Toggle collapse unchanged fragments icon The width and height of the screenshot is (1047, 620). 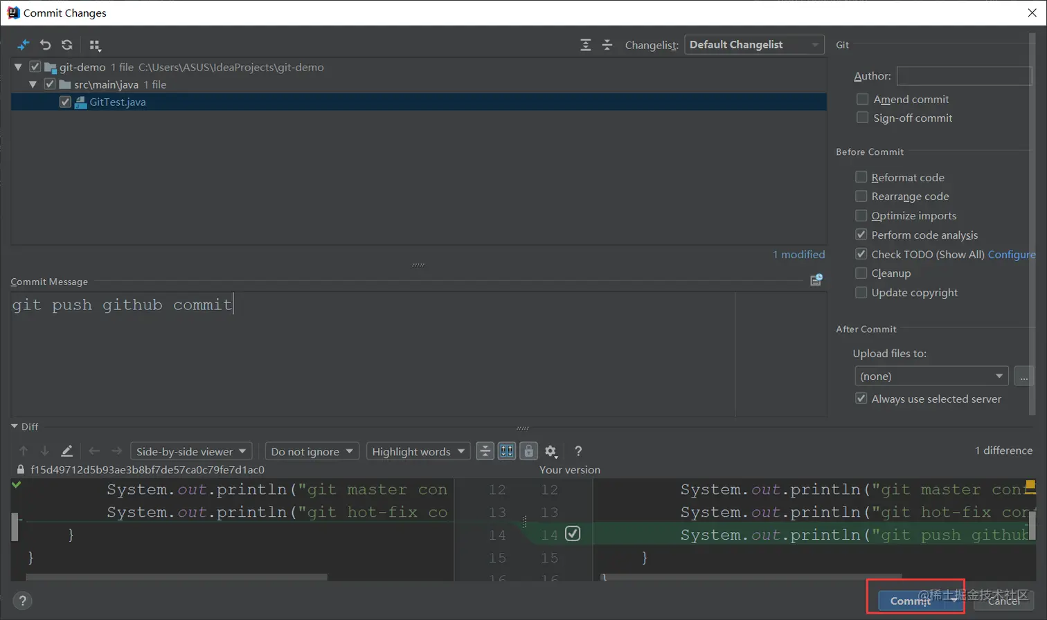pos(485,451)
